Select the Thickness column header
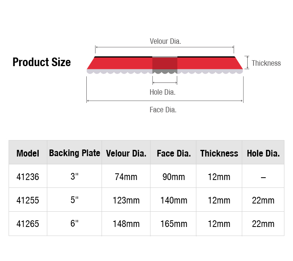This screenshot has width=293, height=261. (x=219, y=153)
